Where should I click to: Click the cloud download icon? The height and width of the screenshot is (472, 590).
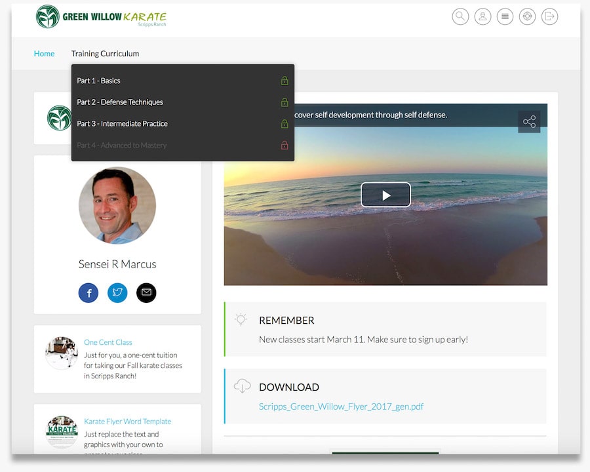tap(242, 385)
